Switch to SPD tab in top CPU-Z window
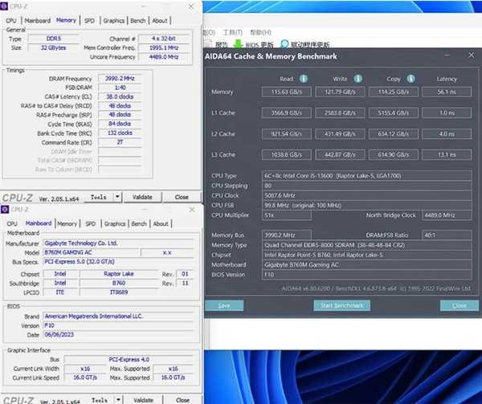Viewport: 482px width, 404px height. (x=90, y=21)
